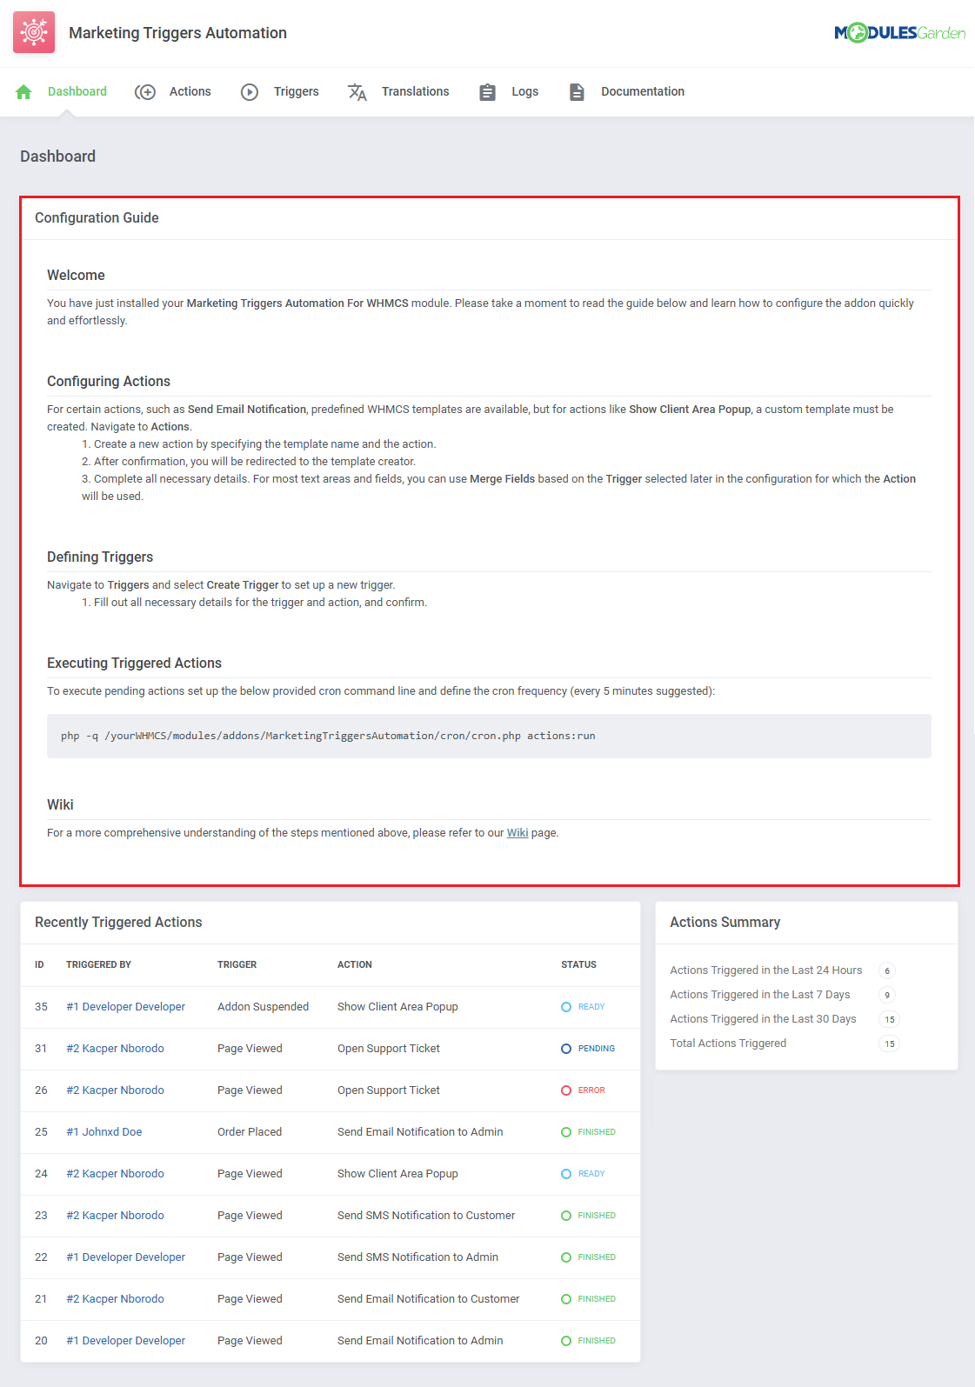975x1387 pixels.
Task: Click the Logs clipboard icon
Action: 488,91
